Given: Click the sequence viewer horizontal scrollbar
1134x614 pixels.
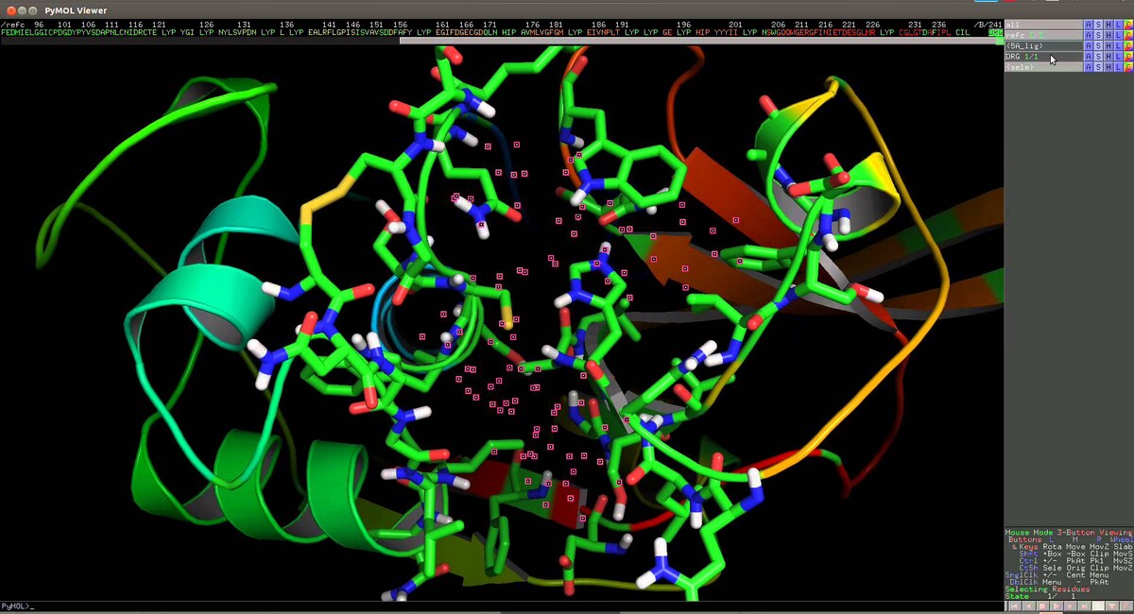Looking at the screenshot, I should pos(700,41).
